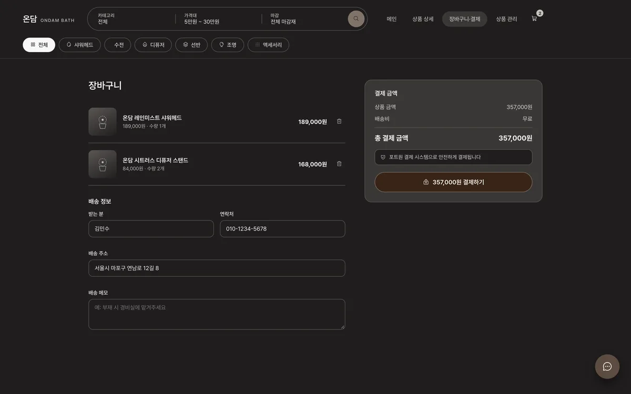Filter by 수전 category chip
This screenshot has width=631, height=394.
[x=118, y=45]
